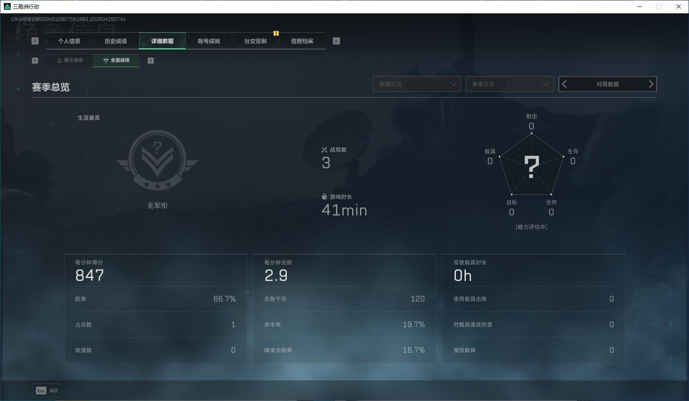
Task: Click the question mark in radar chart
Action: coord(532,167)
